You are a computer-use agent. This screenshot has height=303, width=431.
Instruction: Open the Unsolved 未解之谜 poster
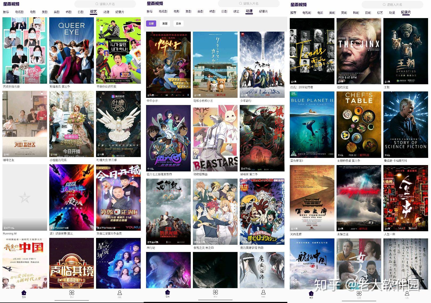point(359,198)
